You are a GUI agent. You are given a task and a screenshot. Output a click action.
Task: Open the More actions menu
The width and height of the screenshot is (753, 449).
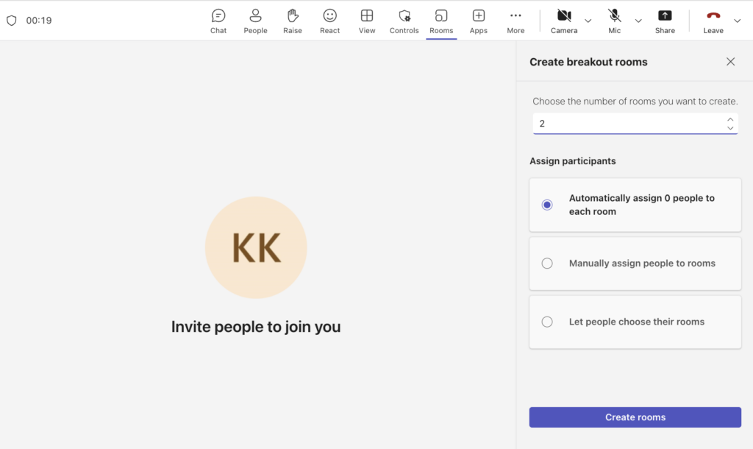515,21
